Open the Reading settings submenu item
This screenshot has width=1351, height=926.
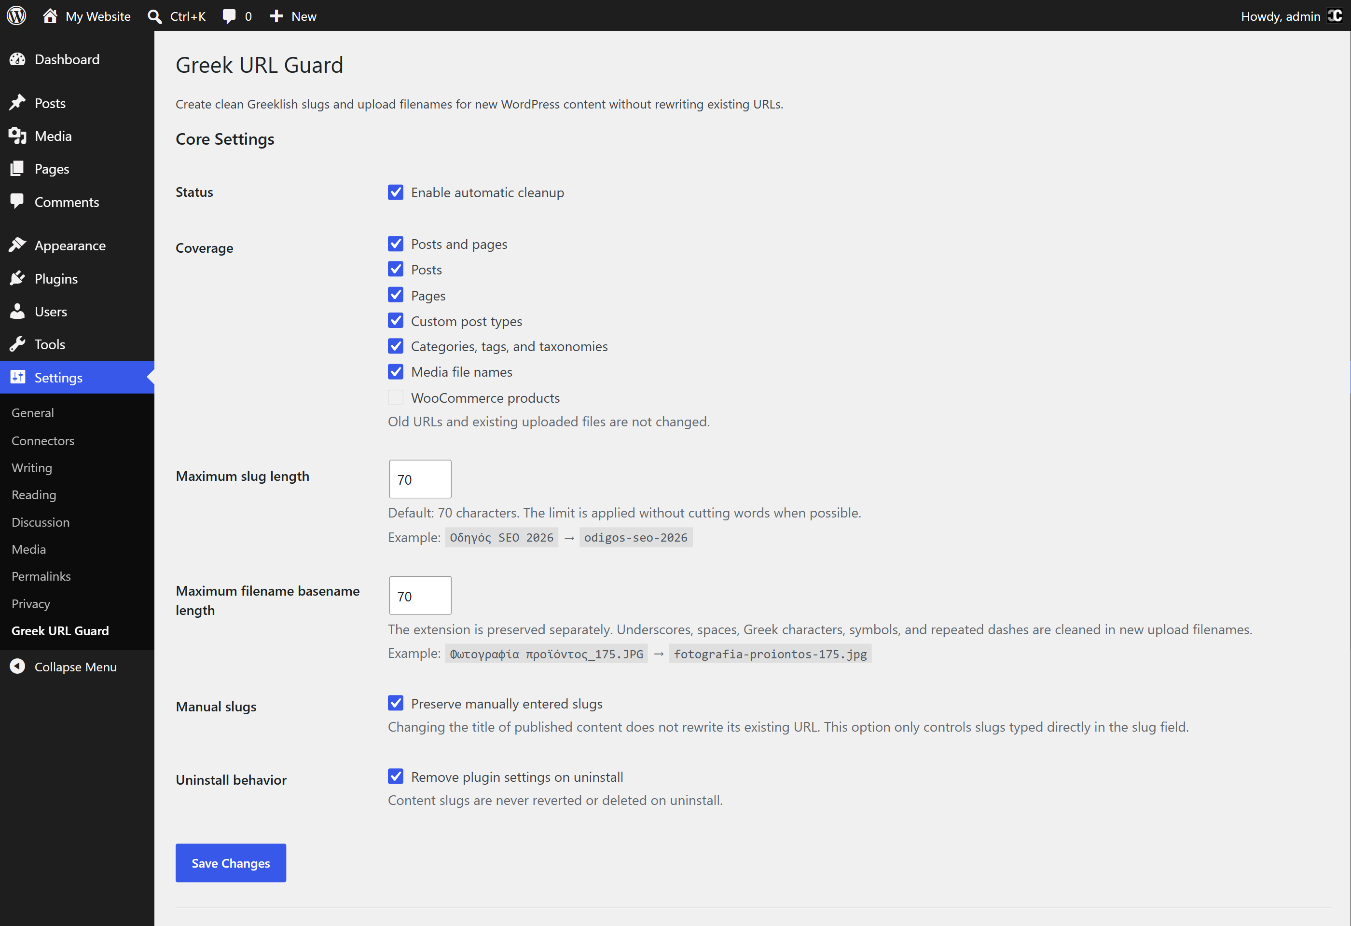pos(34,495)
